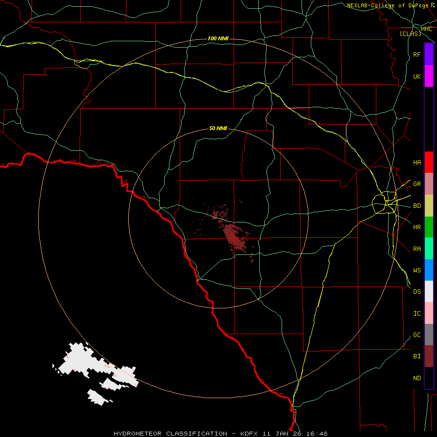This screenshot has width=437, height=437.
Task: Click the KDFX radar site identifier
Action: pos(249,434)
